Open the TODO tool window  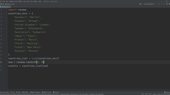(x=18, y=92)
